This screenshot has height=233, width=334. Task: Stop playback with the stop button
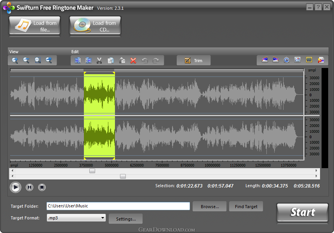click(x=42, y=188)
